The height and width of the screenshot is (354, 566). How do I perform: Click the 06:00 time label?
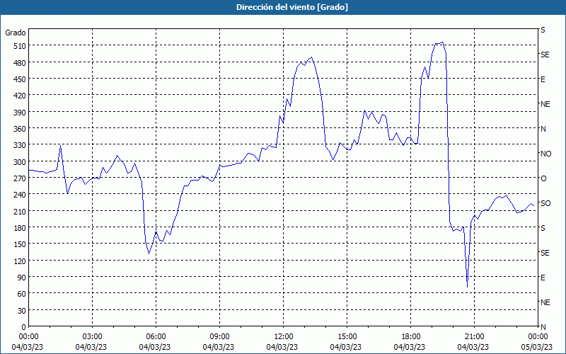click(156, 337)
